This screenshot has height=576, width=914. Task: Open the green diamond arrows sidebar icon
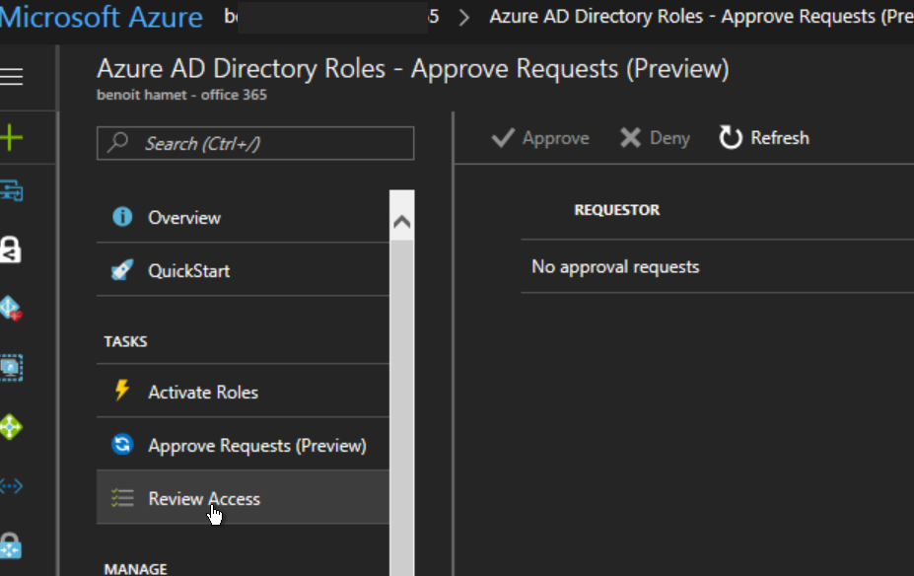(x=12, y=427)
